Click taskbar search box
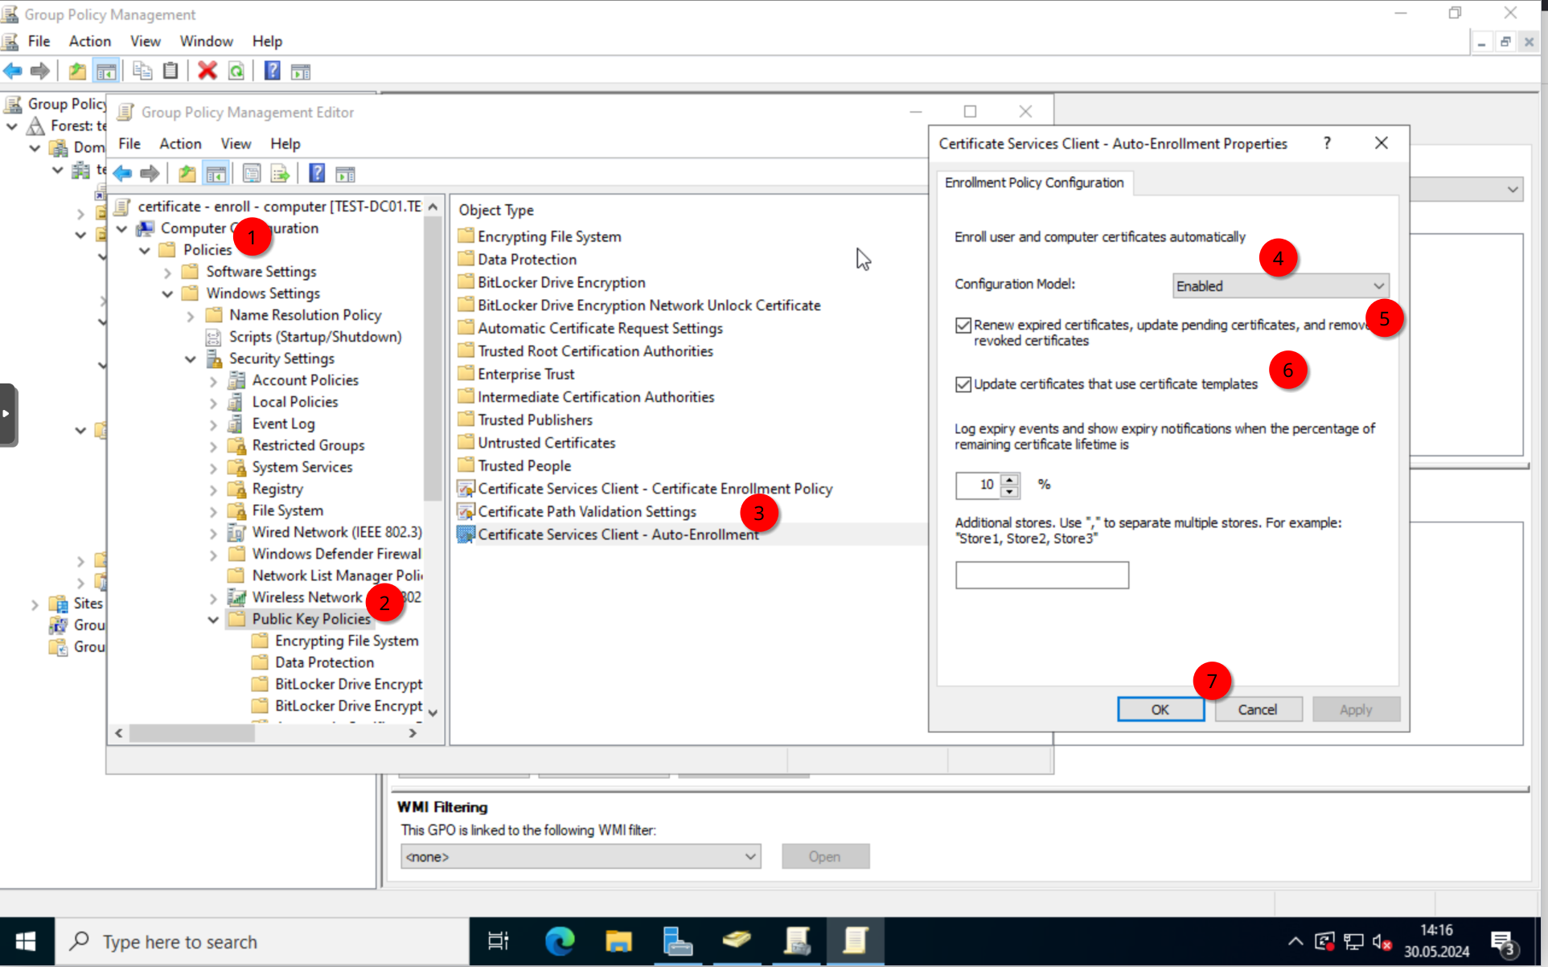Screen dimensions: 1548x967 (x=262, y=941)
